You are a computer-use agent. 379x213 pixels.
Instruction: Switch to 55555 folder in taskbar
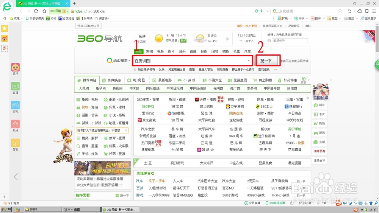coord(43,209)
